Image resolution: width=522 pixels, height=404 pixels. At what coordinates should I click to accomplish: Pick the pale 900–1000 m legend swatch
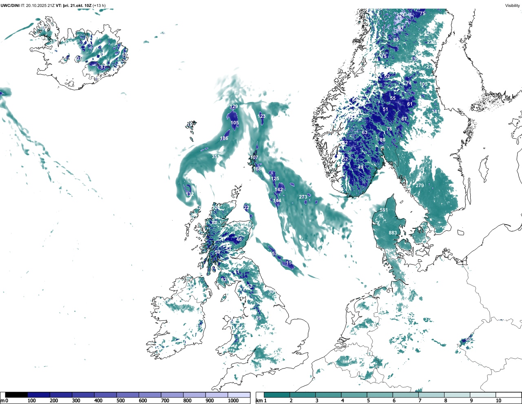[217, 395]
